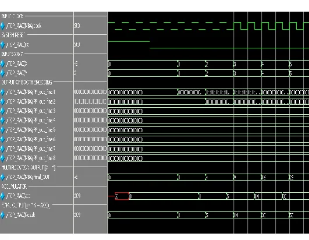Click the y waveform segment showing 2
309x240 pixels.
(219, 73)
